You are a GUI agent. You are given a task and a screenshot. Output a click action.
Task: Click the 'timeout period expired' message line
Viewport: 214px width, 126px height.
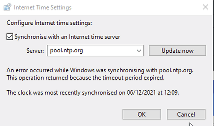coord(85,78)
